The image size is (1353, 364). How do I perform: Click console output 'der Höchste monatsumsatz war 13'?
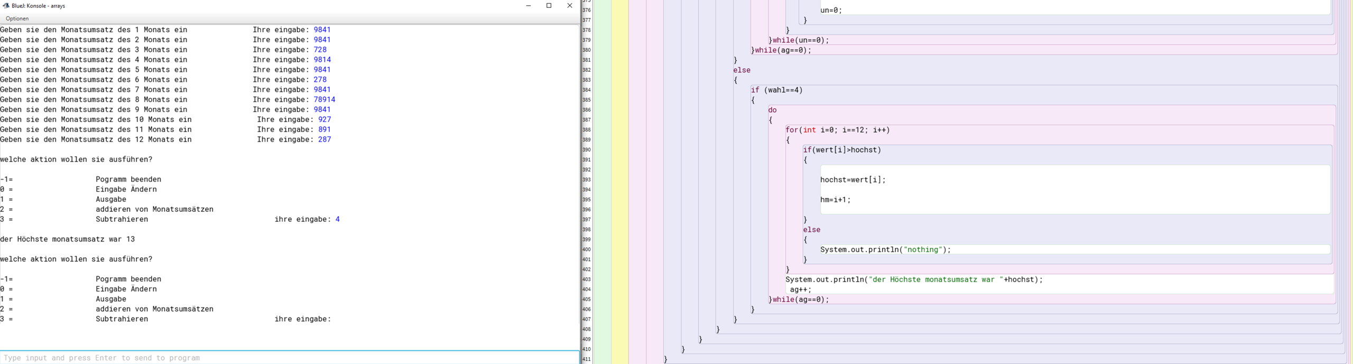tap(68, 239)
